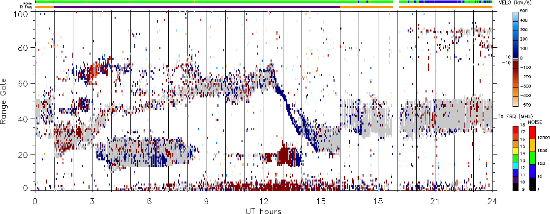Click the -400 label on velocity colorbar
The width and height of the screenshot is (550, 214).
tap(525, 95)
